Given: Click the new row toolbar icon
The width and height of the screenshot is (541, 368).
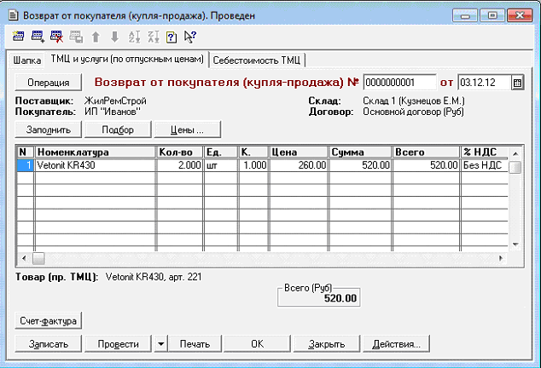Looking at the screenshot, I should click(18, 36).
